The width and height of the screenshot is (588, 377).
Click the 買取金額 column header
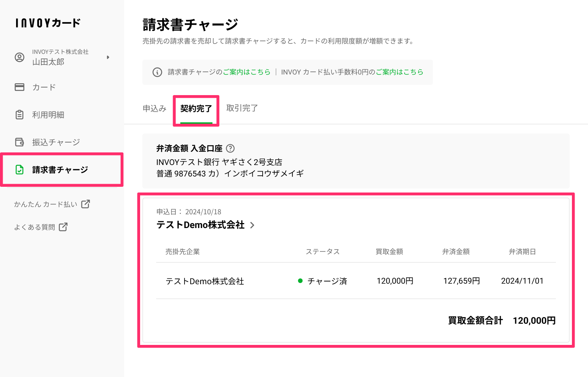click(x=389, y=251)
